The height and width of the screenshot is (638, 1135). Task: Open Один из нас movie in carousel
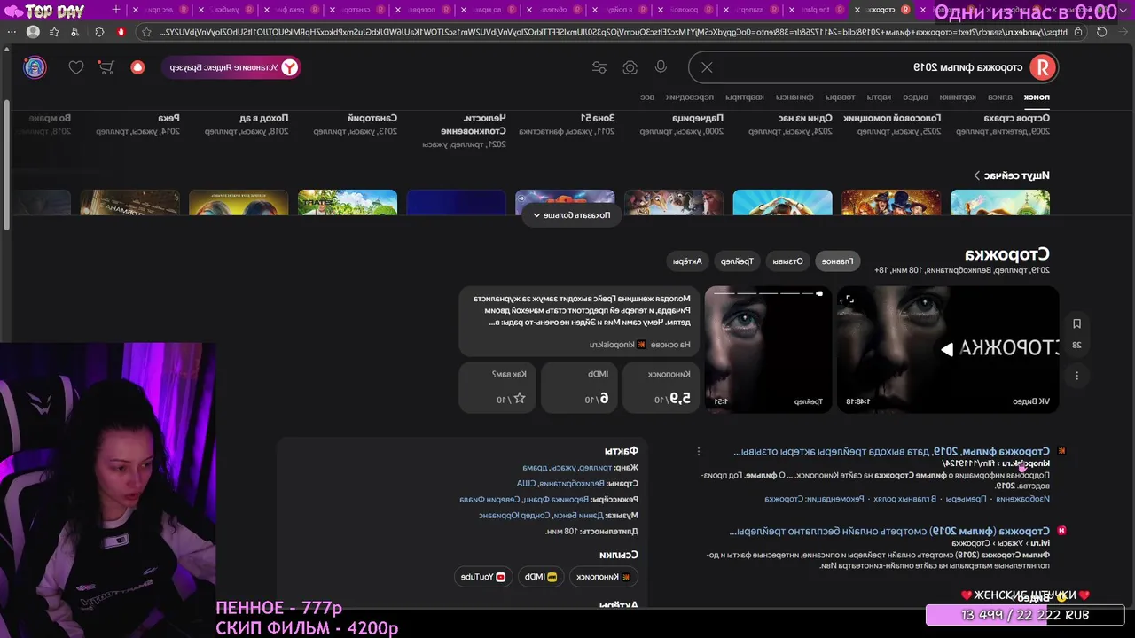[x=805, y=118]
